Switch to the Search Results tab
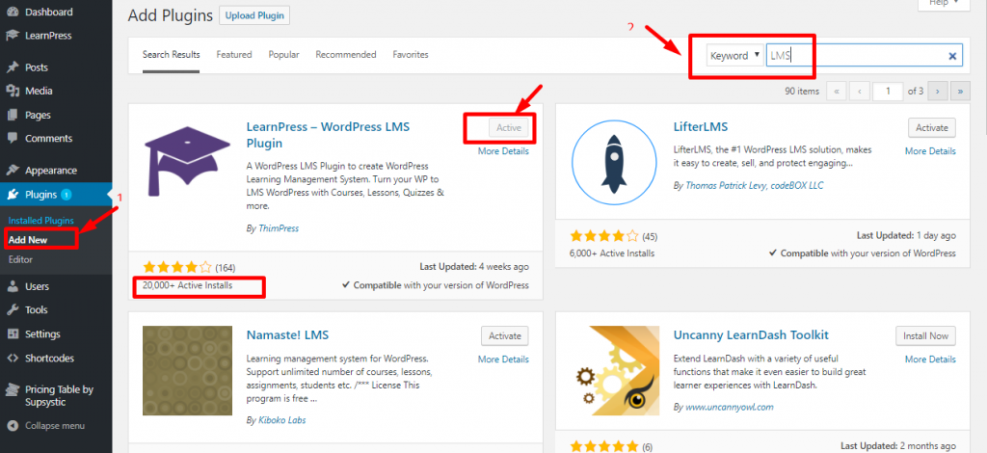The width and height of the screenshot is (987, 453). click(172, 55)
